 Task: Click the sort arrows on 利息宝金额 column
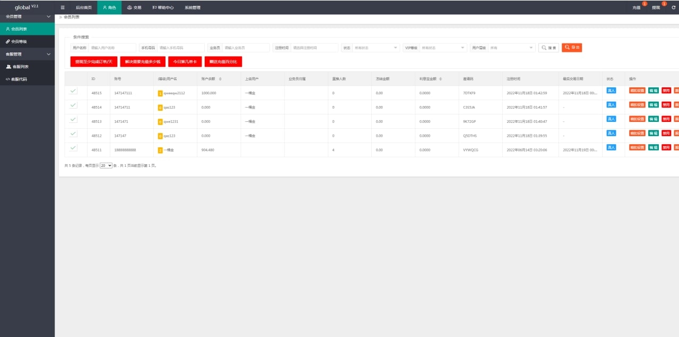441,78
